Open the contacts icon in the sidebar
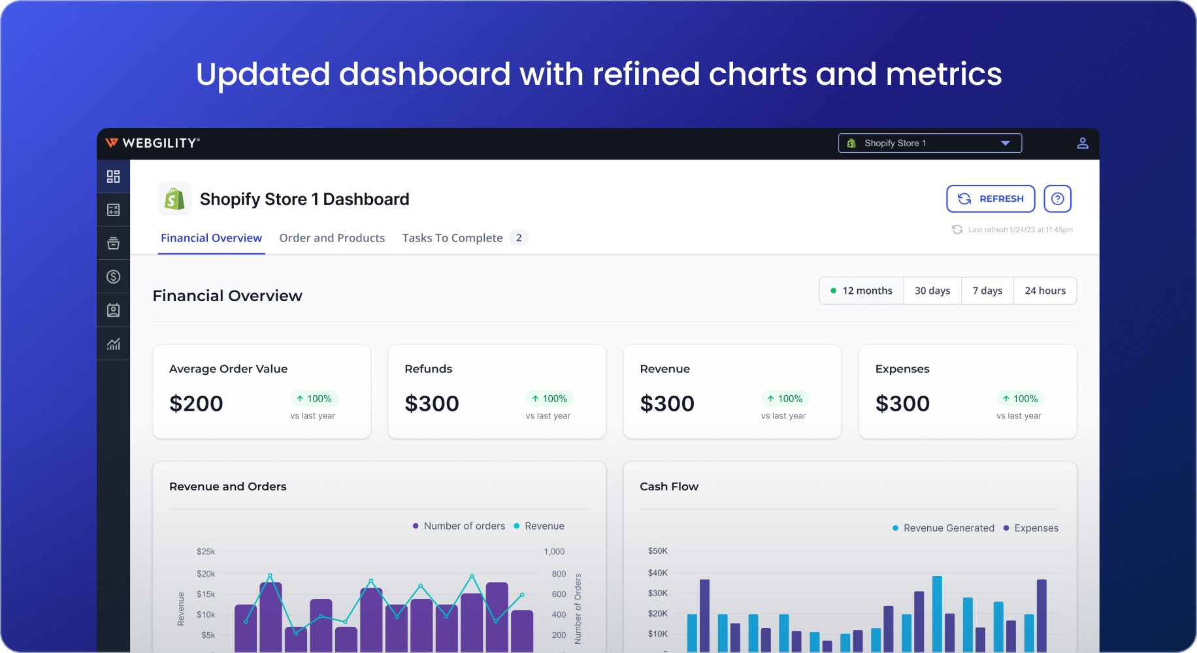This screenshot has height=653, width=1197. point(113,310)
